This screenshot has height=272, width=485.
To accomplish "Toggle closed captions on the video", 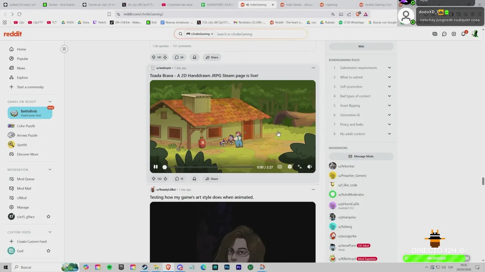I will [280, 167].
